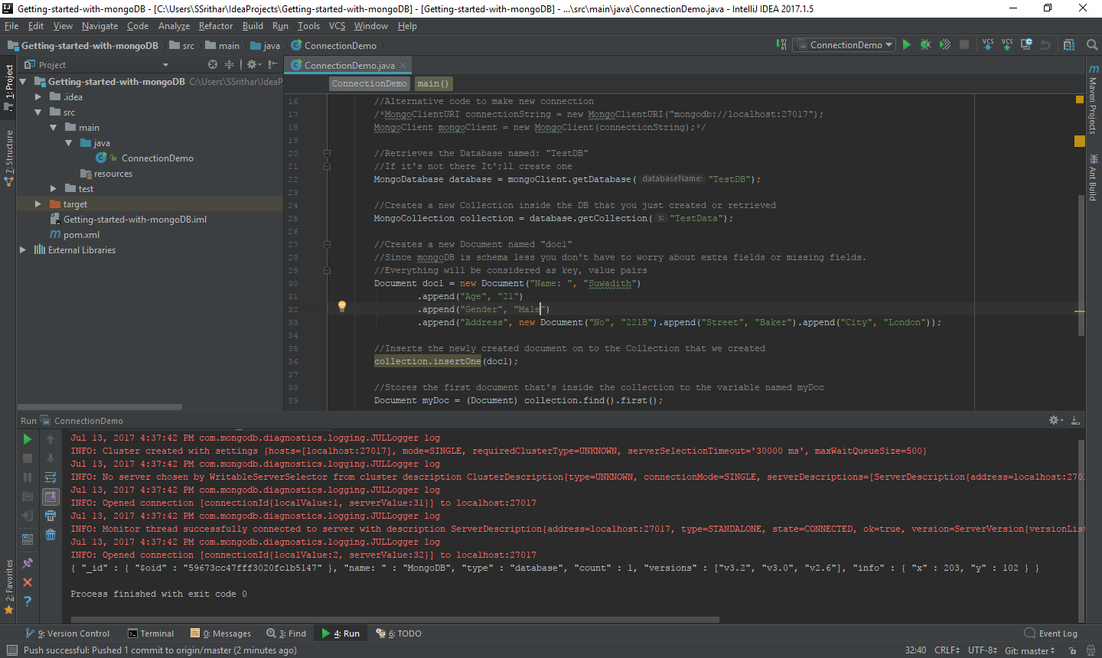Screen dimensions: 1102x658
Task: Click the editor vertical scrollbar
Action: [1081, 264]
